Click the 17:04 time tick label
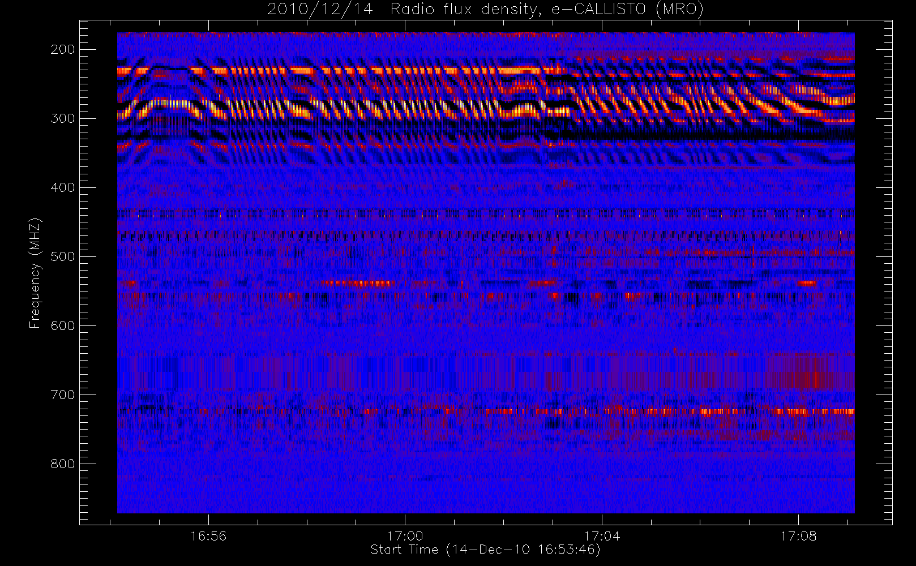Screen dimensions: 916x566 click(602, 536)
